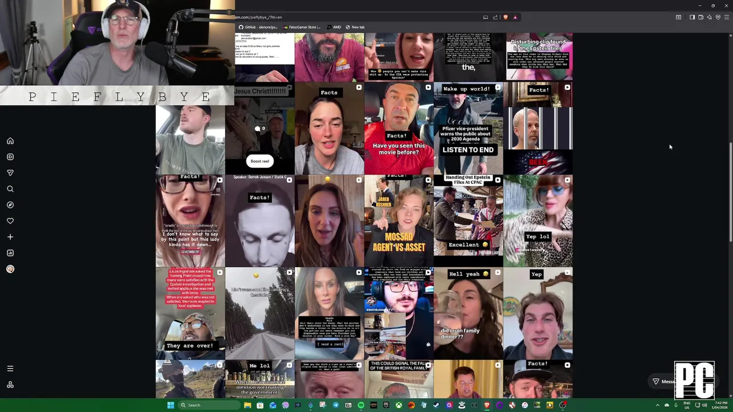Open 'Have you seen this movie before?' reel

(x=399, y=128)
